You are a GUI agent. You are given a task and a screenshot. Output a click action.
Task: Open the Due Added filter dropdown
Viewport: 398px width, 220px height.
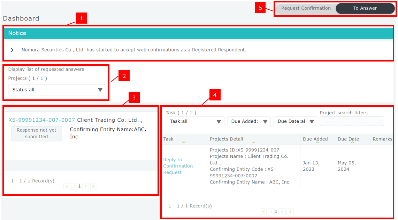249,122
